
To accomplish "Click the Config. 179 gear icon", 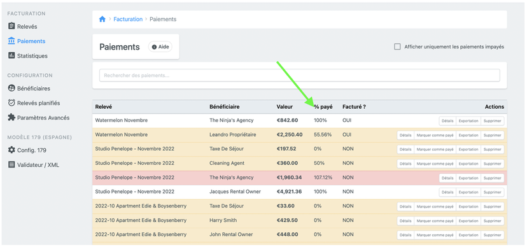I will click(11, 150).
